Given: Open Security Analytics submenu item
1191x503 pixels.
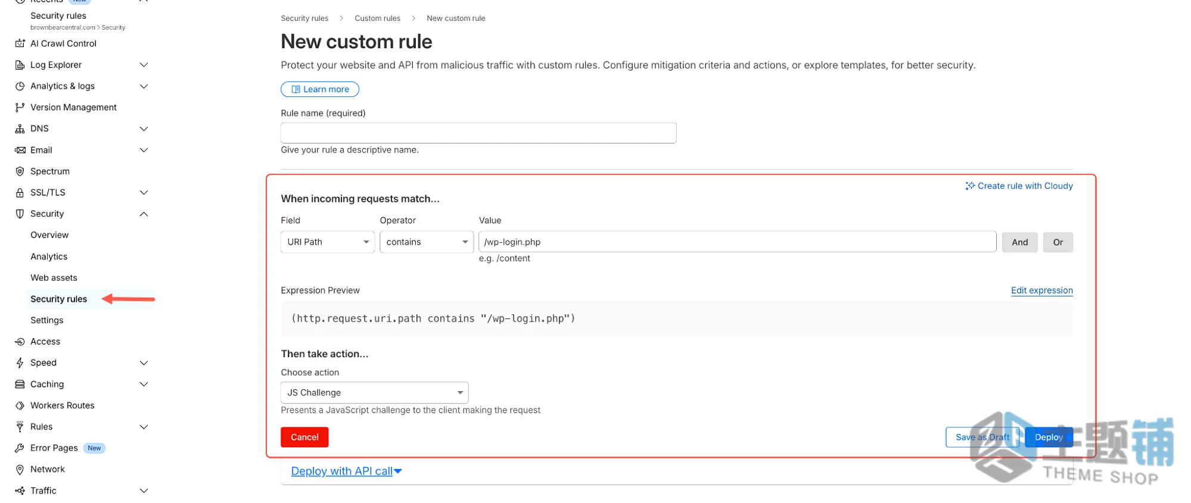Looking at the screenshot, I should point(49,257).
